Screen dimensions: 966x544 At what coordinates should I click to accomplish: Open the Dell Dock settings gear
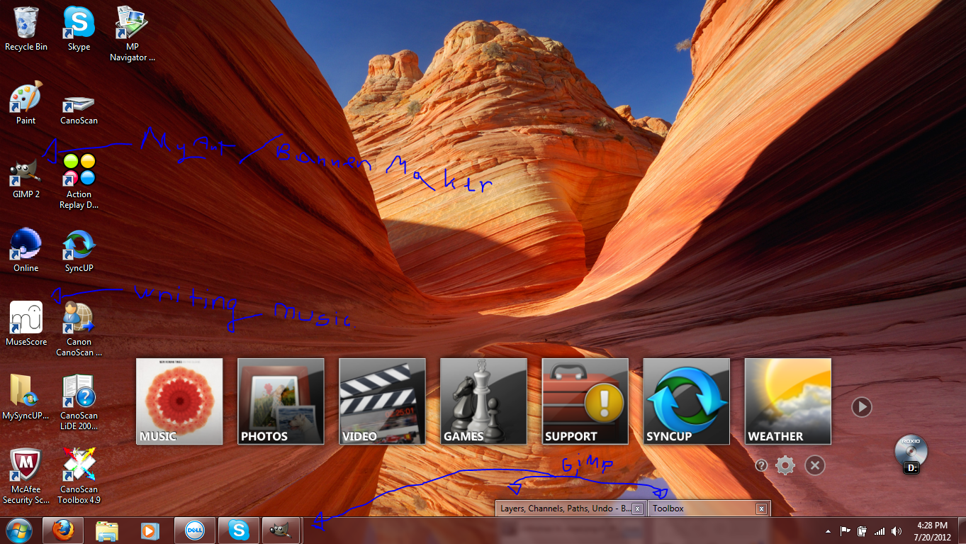785,466
